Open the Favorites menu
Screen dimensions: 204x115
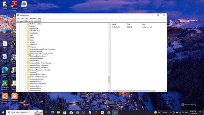coord(33,19)
